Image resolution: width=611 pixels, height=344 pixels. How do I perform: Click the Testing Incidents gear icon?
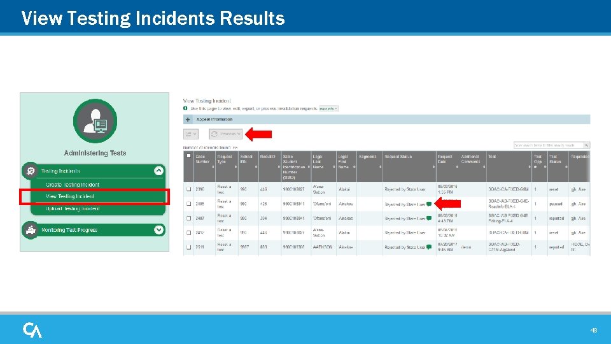coord(31,171)
